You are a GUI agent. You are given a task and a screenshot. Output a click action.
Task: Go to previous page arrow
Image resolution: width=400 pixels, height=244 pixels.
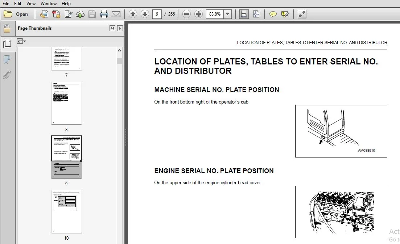[133, 14]
